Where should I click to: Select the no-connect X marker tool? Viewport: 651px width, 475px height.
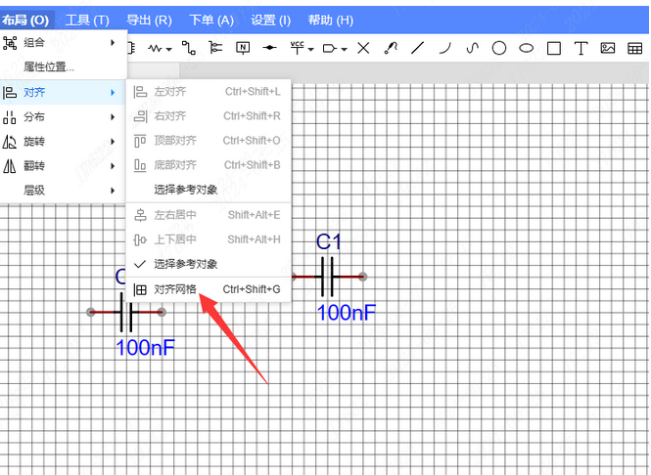coord(363,47)
